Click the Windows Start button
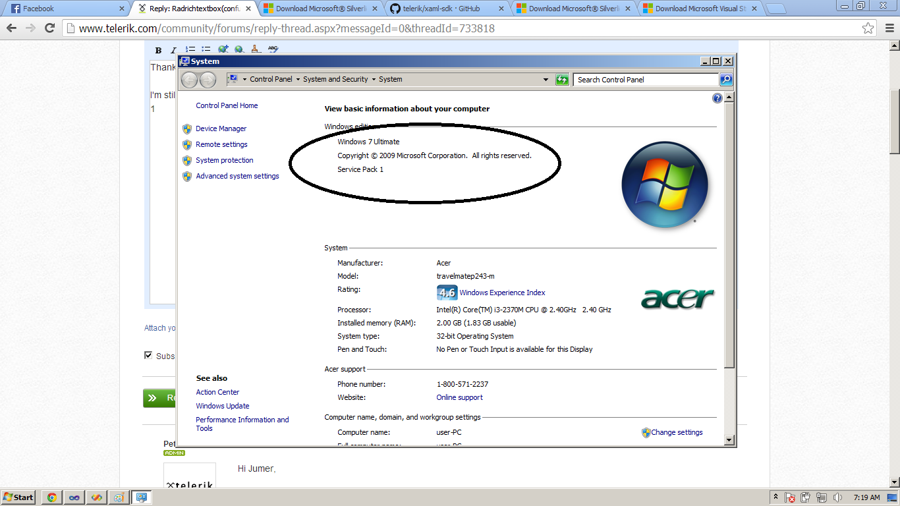The height and width of the screenshot is (506, 900). (x=18, y=497)
